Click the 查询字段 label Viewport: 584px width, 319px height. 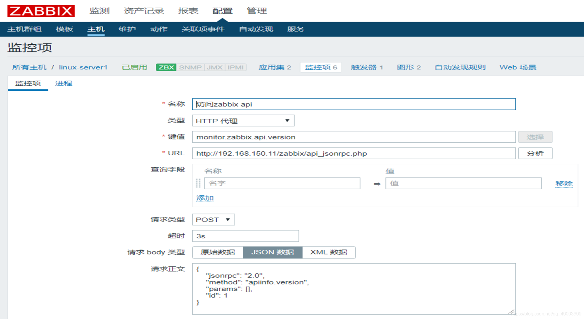[x=168, y=170]
